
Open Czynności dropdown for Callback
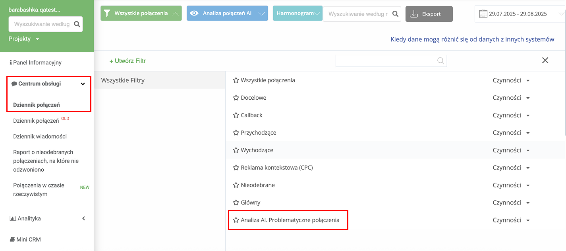(511, 115)
